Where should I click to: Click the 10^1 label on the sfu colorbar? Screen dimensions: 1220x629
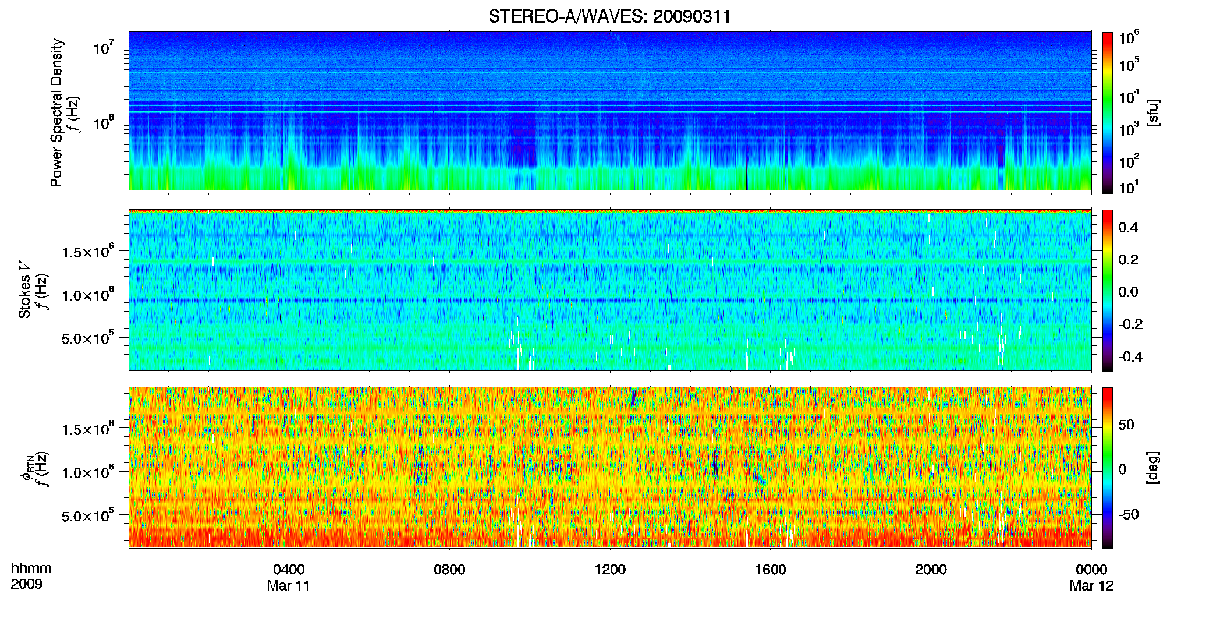1129,187
